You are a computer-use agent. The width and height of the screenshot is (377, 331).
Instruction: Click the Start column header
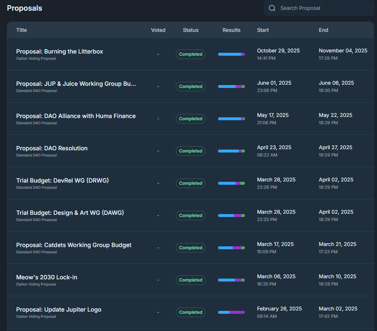tap(263, 30)
